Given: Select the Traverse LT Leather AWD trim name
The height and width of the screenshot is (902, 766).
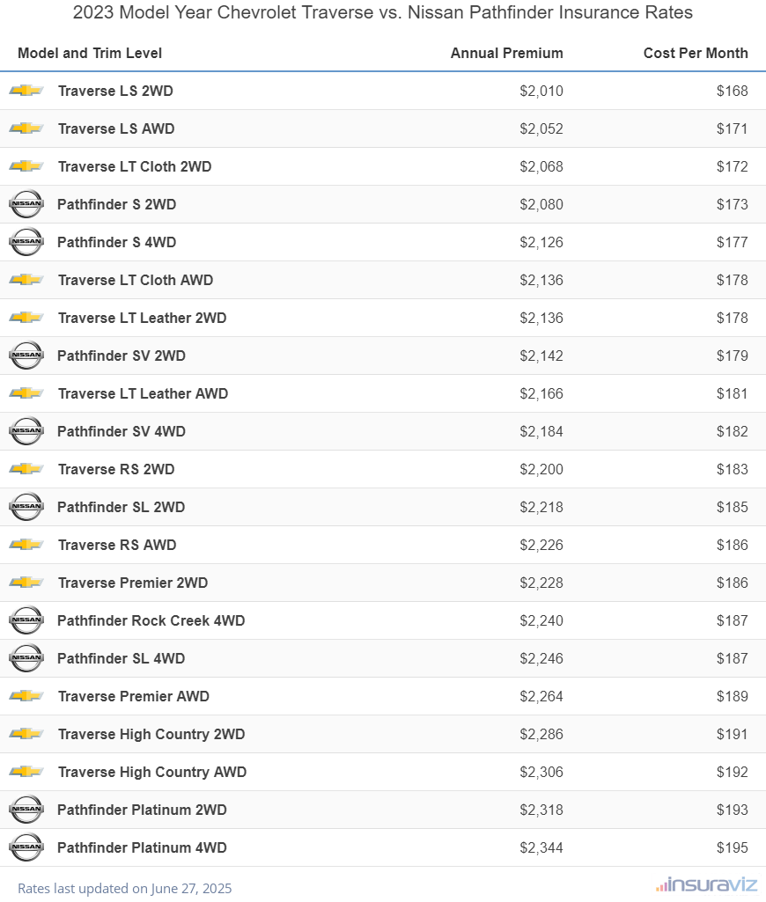Looking at the screenshot, I should point(144,393).
